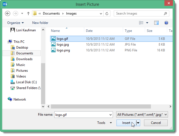Viewport: 179px width, 136px height.
Task: Click the Local Disk drive icon
Action: pos(13,82)
